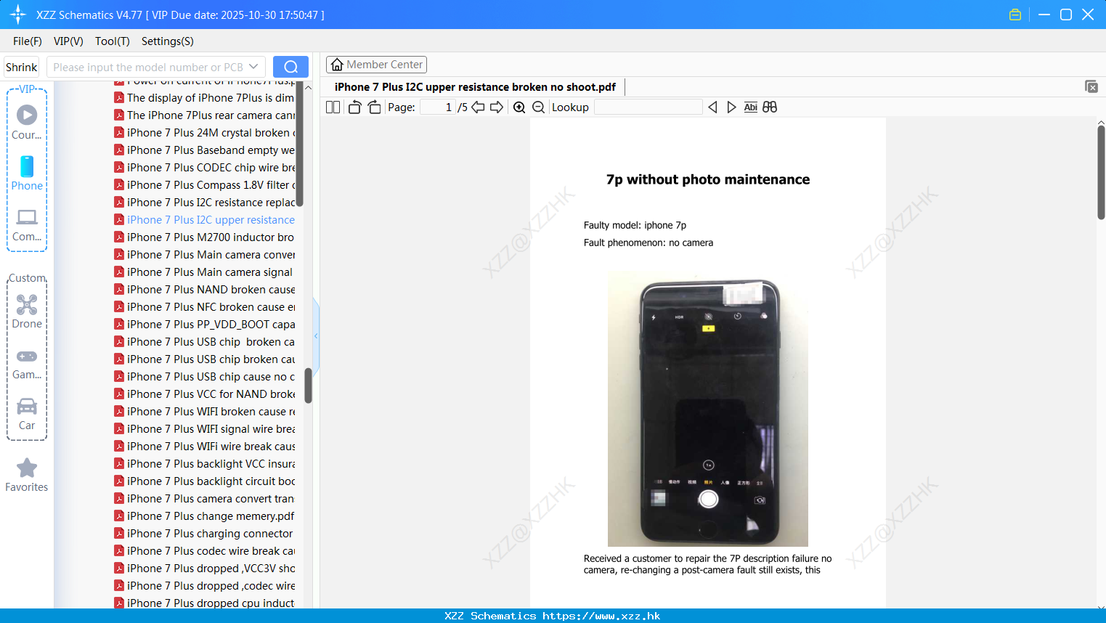
Task: Open Favorites in sidebar
Action: click(27, 476)
